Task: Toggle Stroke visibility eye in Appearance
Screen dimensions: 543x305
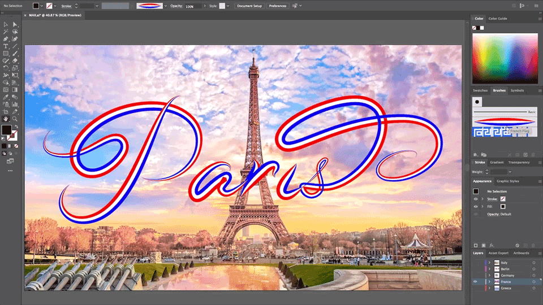Action: pos(476,199)
